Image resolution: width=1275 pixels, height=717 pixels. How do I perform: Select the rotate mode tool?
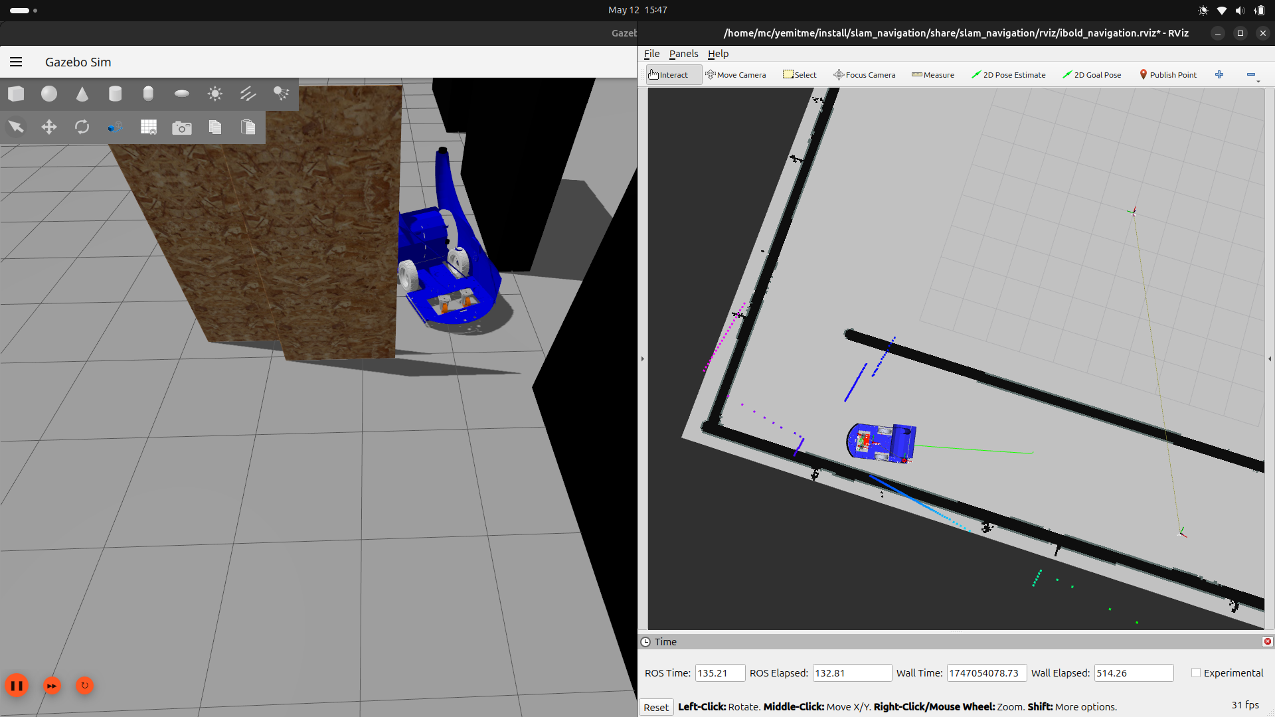pos(82,127)
